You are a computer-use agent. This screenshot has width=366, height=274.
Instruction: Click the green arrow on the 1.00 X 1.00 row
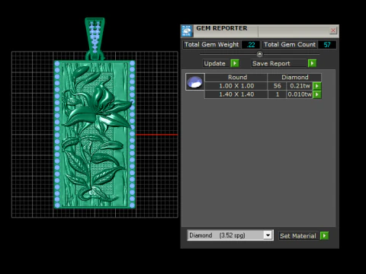click(317, 86)
